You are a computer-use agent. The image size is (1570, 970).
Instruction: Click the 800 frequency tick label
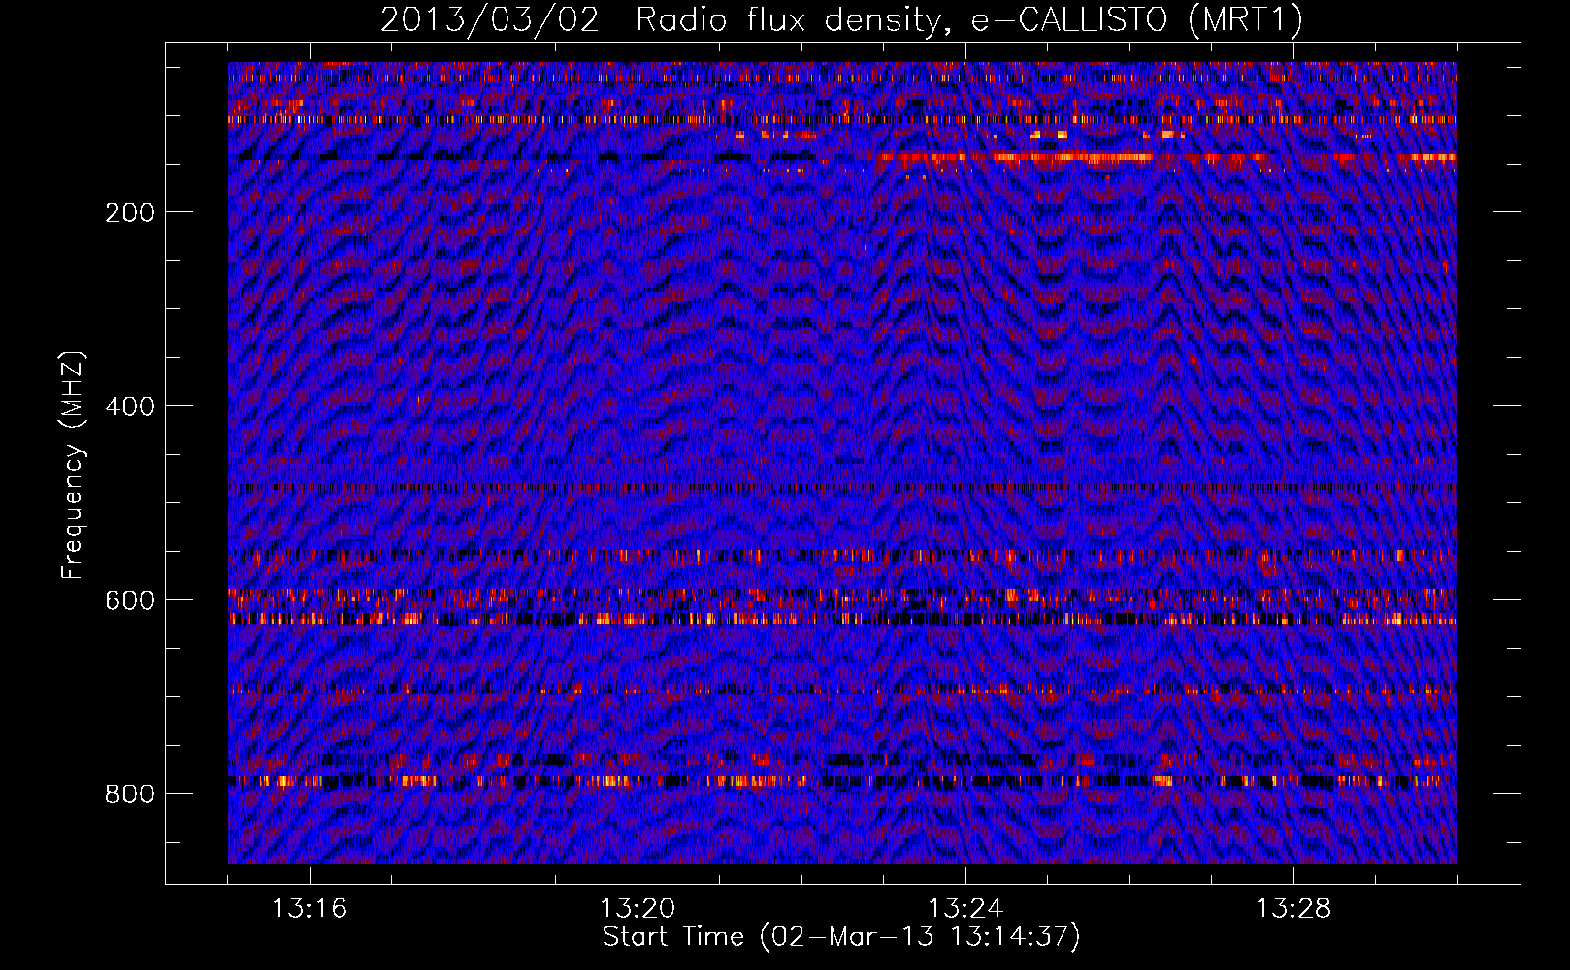coord(130,794)
